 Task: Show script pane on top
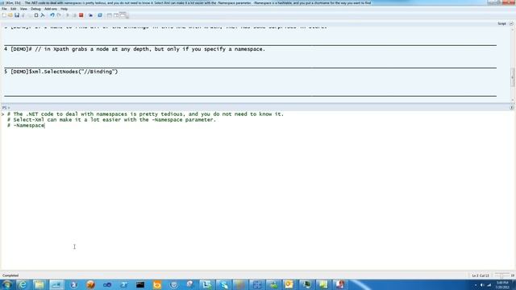[x=110, y=15]
